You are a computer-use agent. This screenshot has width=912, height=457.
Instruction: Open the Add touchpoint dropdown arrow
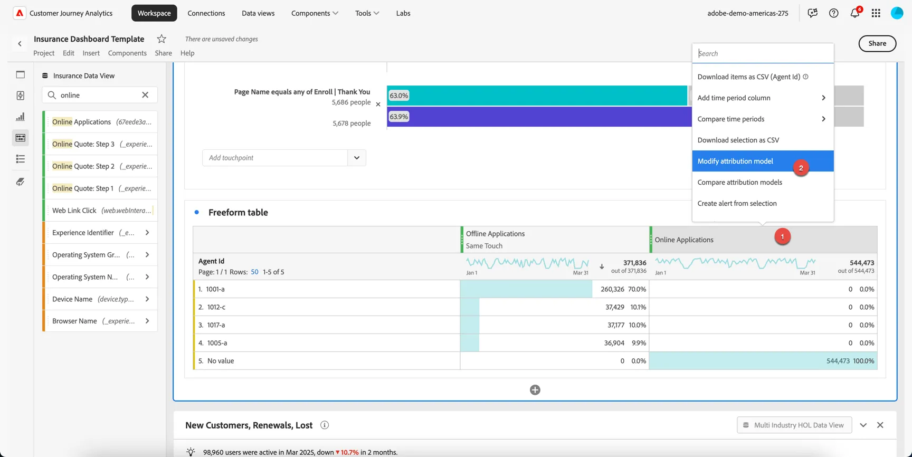[357, 158]
